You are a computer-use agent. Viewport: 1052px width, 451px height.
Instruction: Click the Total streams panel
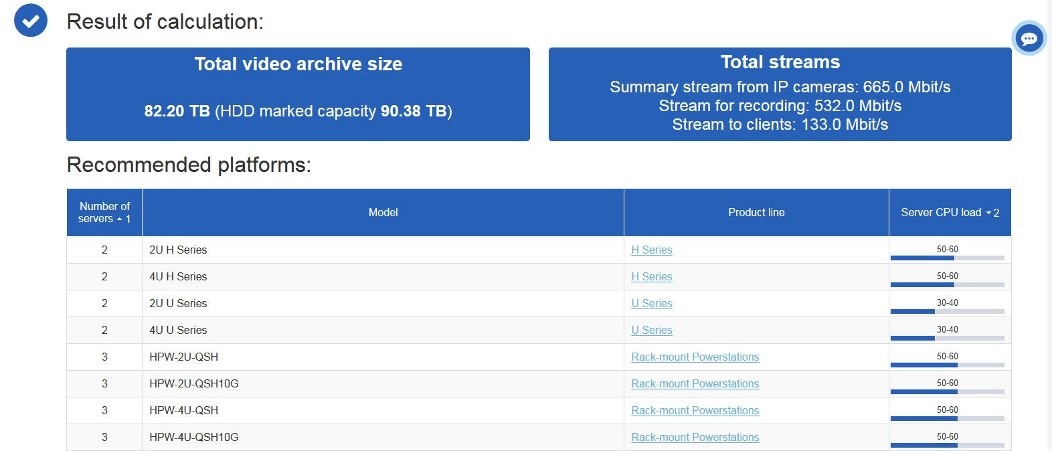(780, 94)
